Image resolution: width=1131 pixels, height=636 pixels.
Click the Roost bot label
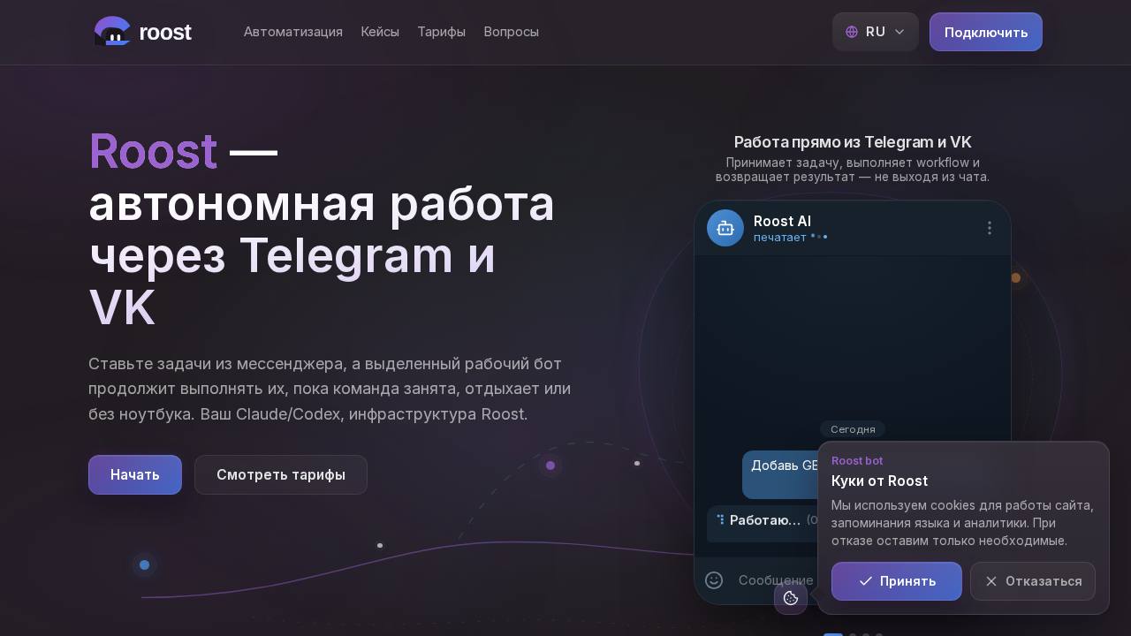pyautogui.click(x=857, y=461)
